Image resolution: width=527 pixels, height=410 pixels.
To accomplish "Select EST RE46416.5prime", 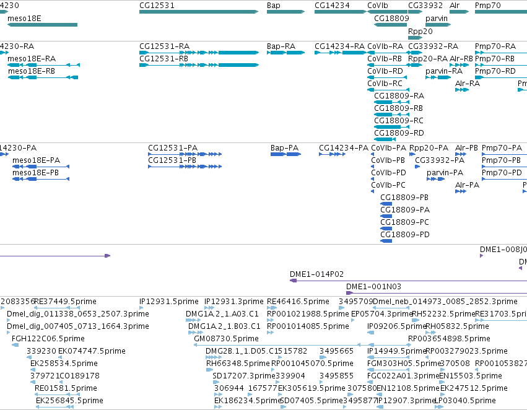I will 298,302.
